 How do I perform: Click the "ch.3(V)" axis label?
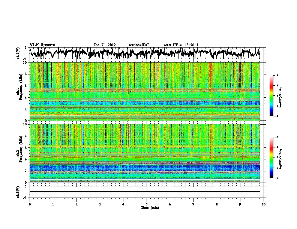coord(18,192)
